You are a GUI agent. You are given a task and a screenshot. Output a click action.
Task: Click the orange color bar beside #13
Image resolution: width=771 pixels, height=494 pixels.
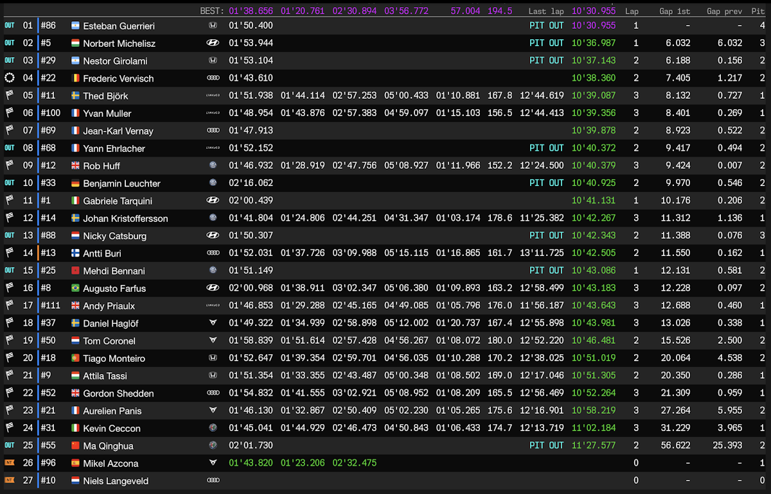[x=38, y=253]
